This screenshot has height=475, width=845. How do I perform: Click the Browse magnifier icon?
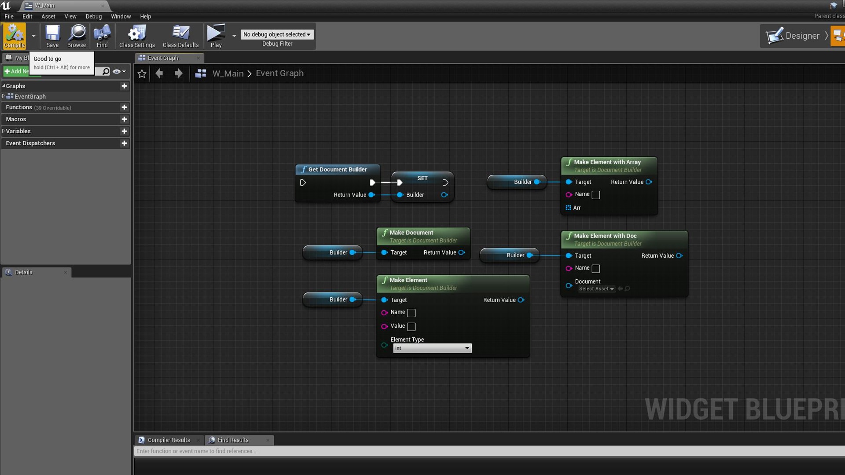tap(77, 35)
